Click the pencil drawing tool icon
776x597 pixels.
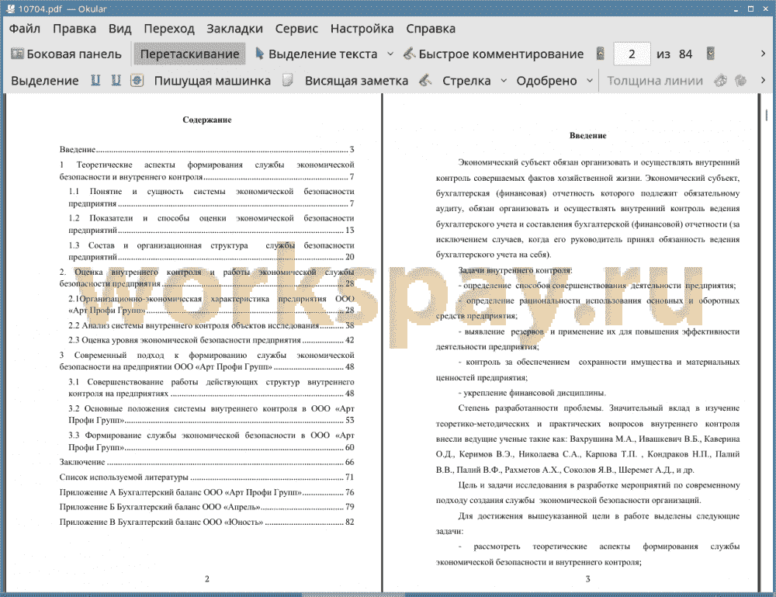pos(425,80)
